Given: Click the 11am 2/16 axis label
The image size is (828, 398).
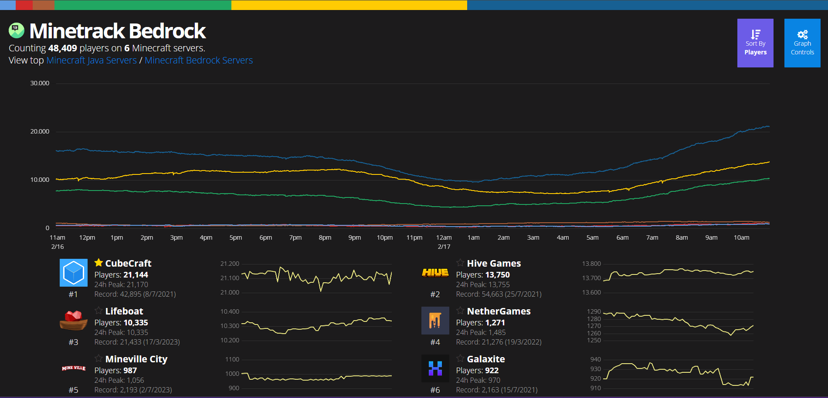Looking at the screenshot, I should click(57, 242).
